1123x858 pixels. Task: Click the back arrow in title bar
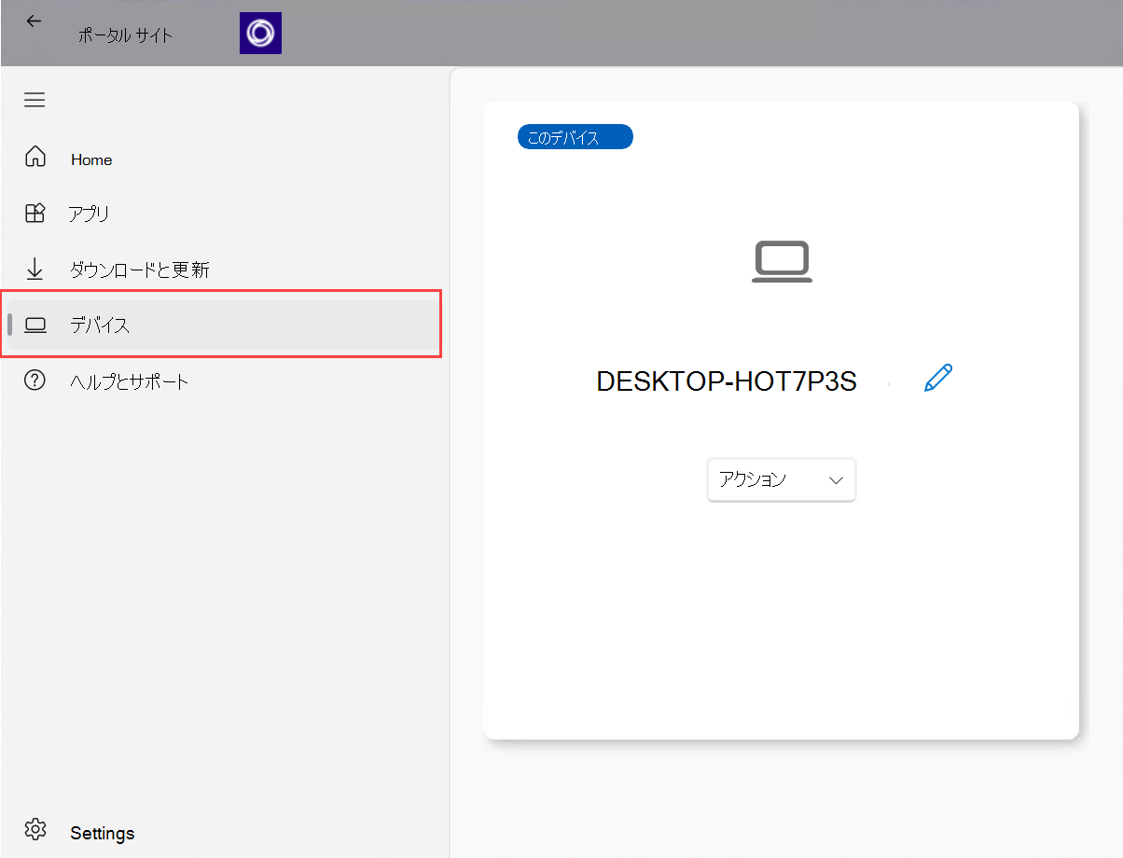coord(34,21)
